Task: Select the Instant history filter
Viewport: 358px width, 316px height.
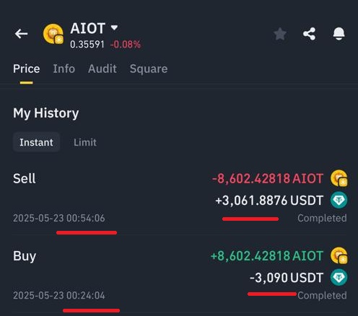Action: coord(36,142)
